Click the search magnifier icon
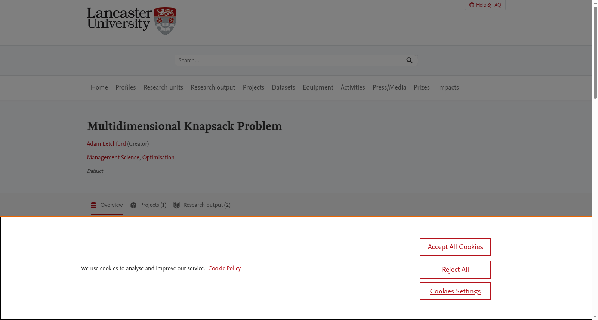Image resolution: width=598 pixels, height=320 pixels. (x=409, y=60)
